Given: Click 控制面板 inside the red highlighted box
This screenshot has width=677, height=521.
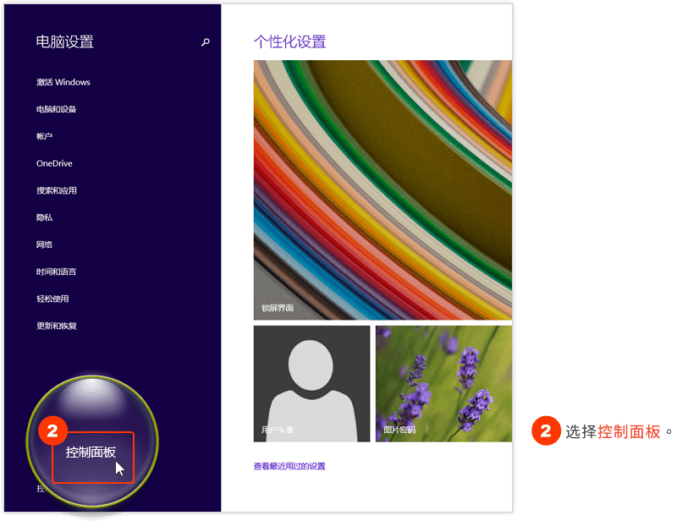Looking at the screenshot, I should point(91,452).
